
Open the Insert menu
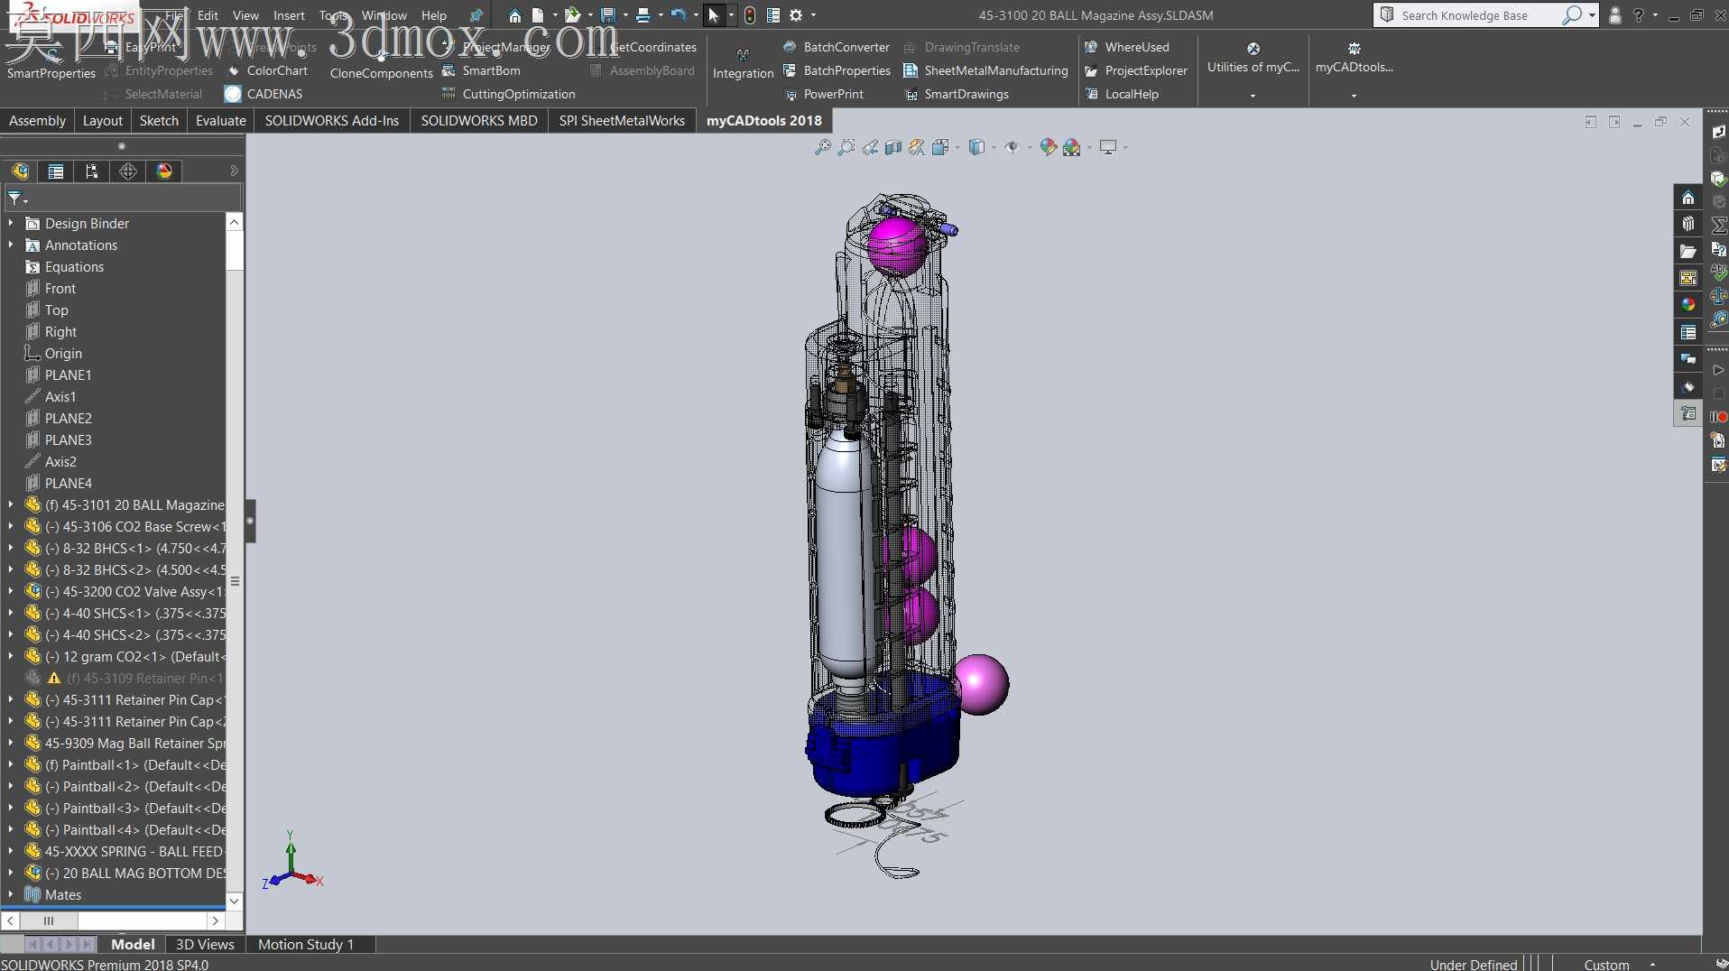[x=289, y=15]
